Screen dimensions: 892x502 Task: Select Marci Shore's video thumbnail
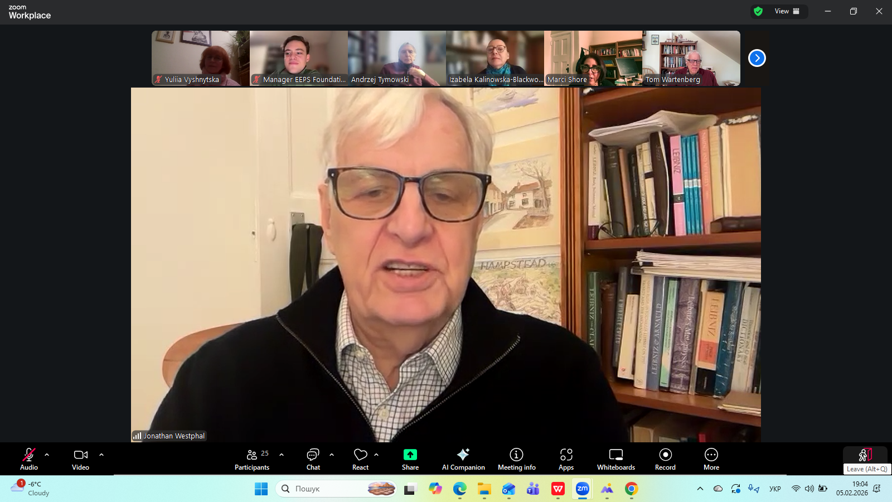[x=593, y=58]
